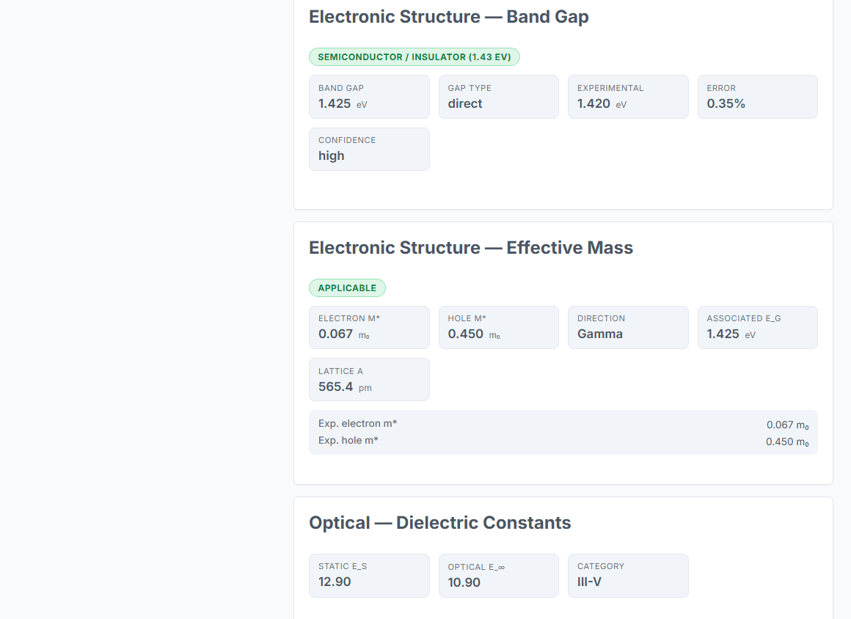The image size is (851, 619).
Task: Select the Direction Gamma card
Action: coord(628,328)
